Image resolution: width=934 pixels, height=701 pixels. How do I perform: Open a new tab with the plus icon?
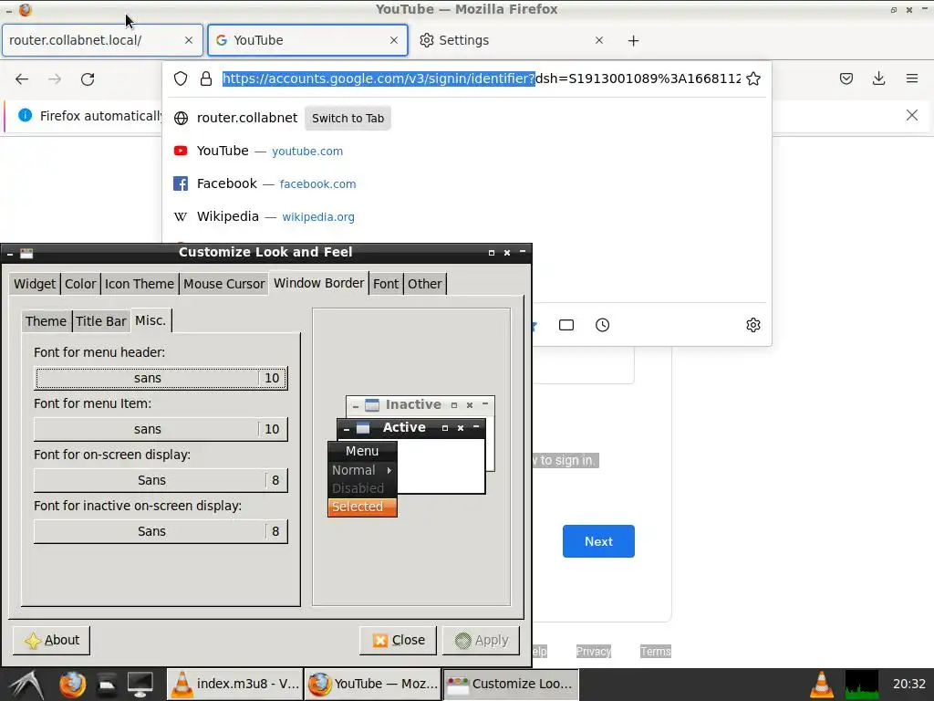point(634,40)
